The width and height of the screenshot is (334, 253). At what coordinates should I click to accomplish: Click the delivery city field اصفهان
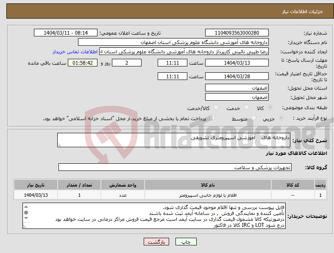coord(237,97)
